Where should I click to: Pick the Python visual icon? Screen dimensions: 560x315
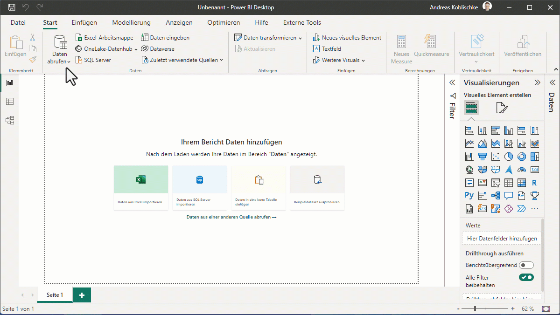point(469,195)
